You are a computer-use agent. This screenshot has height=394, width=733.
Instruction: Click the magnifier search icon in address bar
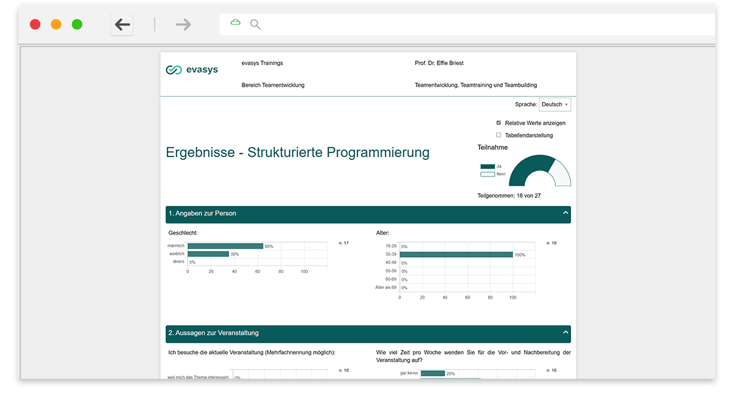(x=255, y=24)
